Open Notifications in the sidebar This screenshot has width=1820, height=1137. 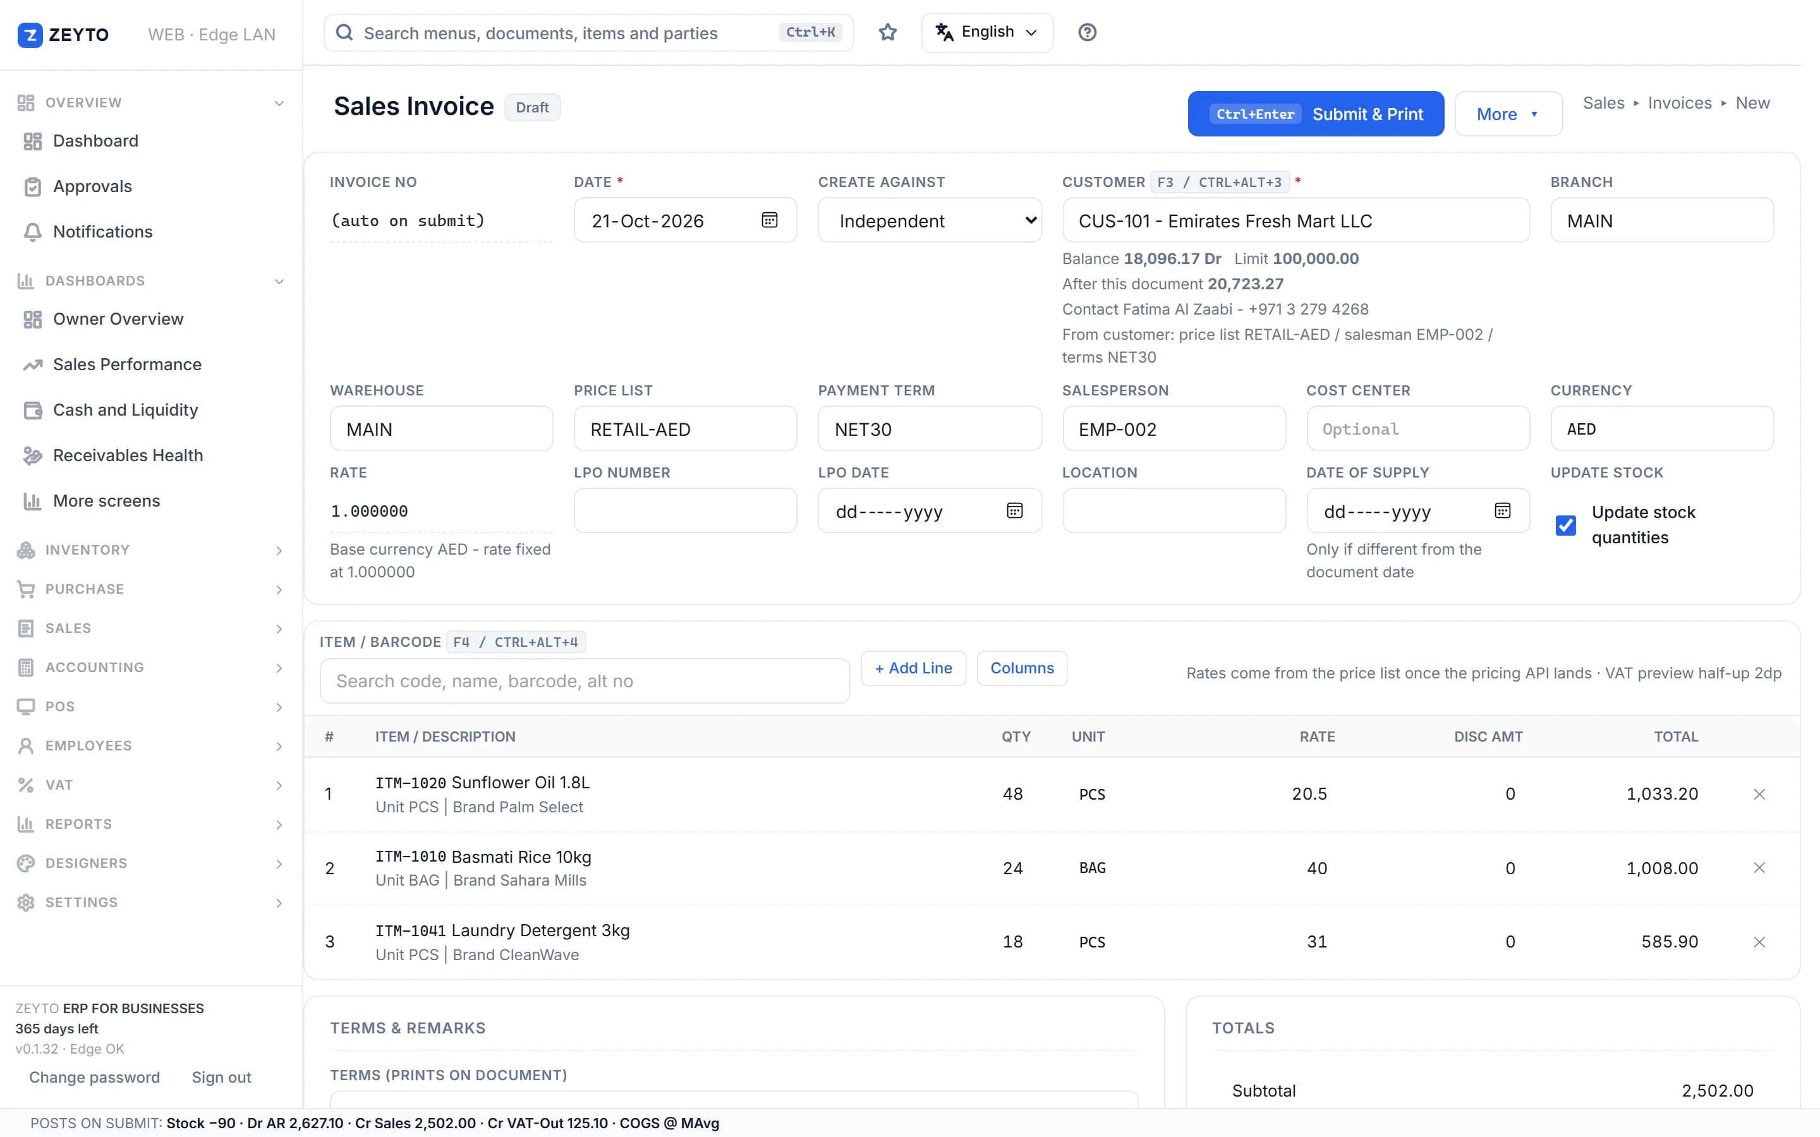(x=150, y=232)
